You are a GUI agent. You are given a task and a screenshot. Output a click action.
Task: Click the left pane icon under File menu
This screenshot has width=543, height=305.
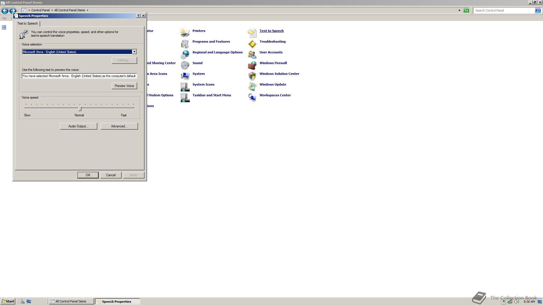pos(4,27)
